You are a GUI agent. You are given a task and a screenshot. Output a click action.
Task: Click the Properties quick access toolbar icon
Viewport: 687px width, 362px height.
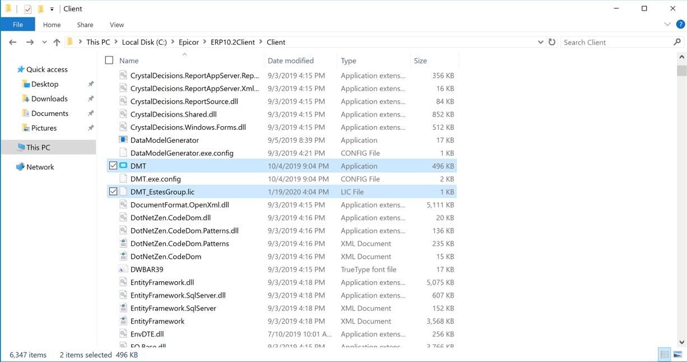click(x=28, y=9)
